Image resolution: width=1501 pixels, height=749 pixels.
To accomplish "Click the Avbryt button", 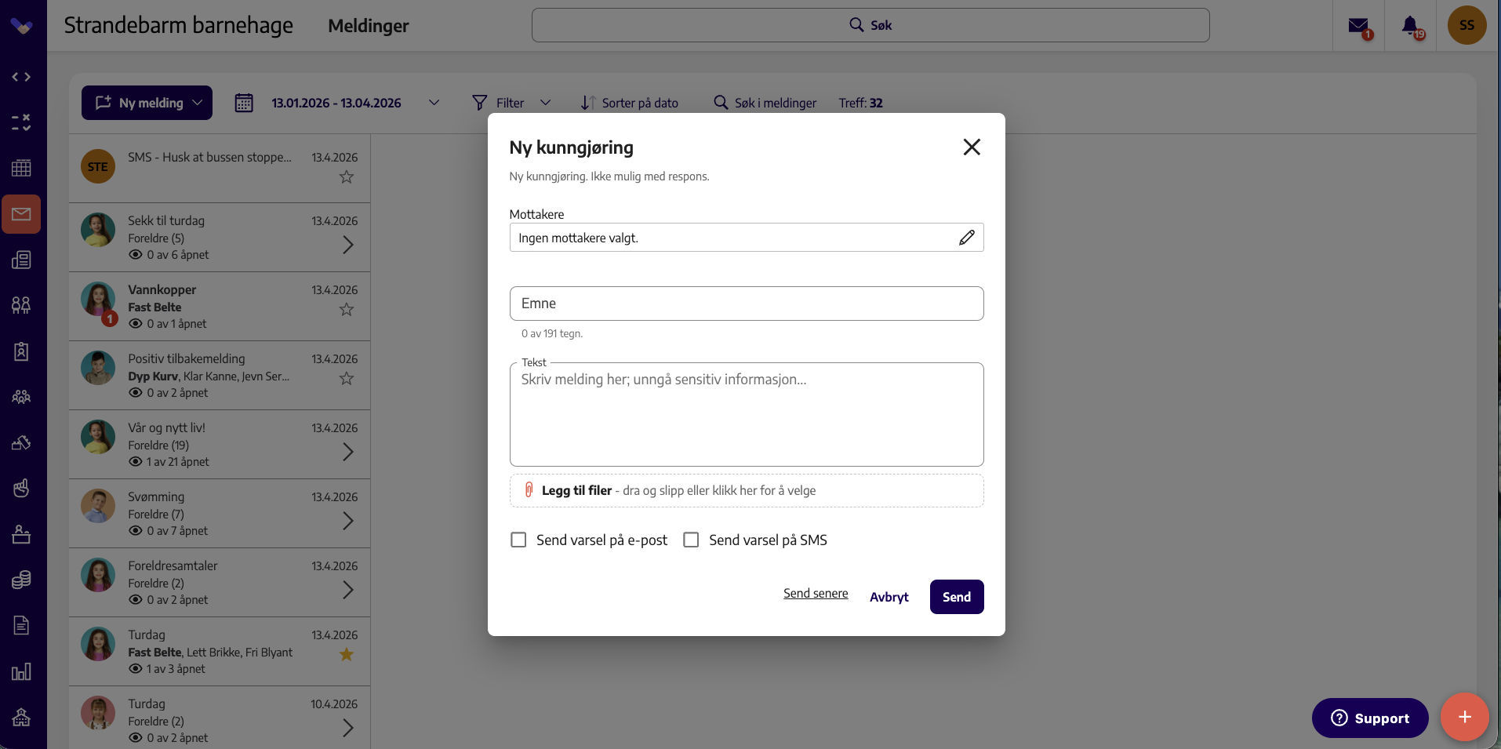I will point(889,597).
